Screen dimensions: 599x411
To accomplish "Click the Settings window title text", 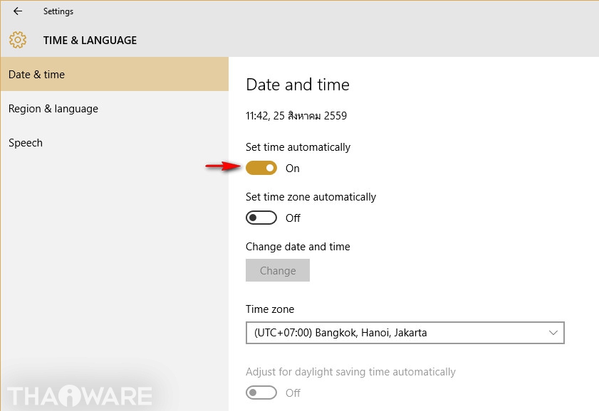I will coord(58,11).
